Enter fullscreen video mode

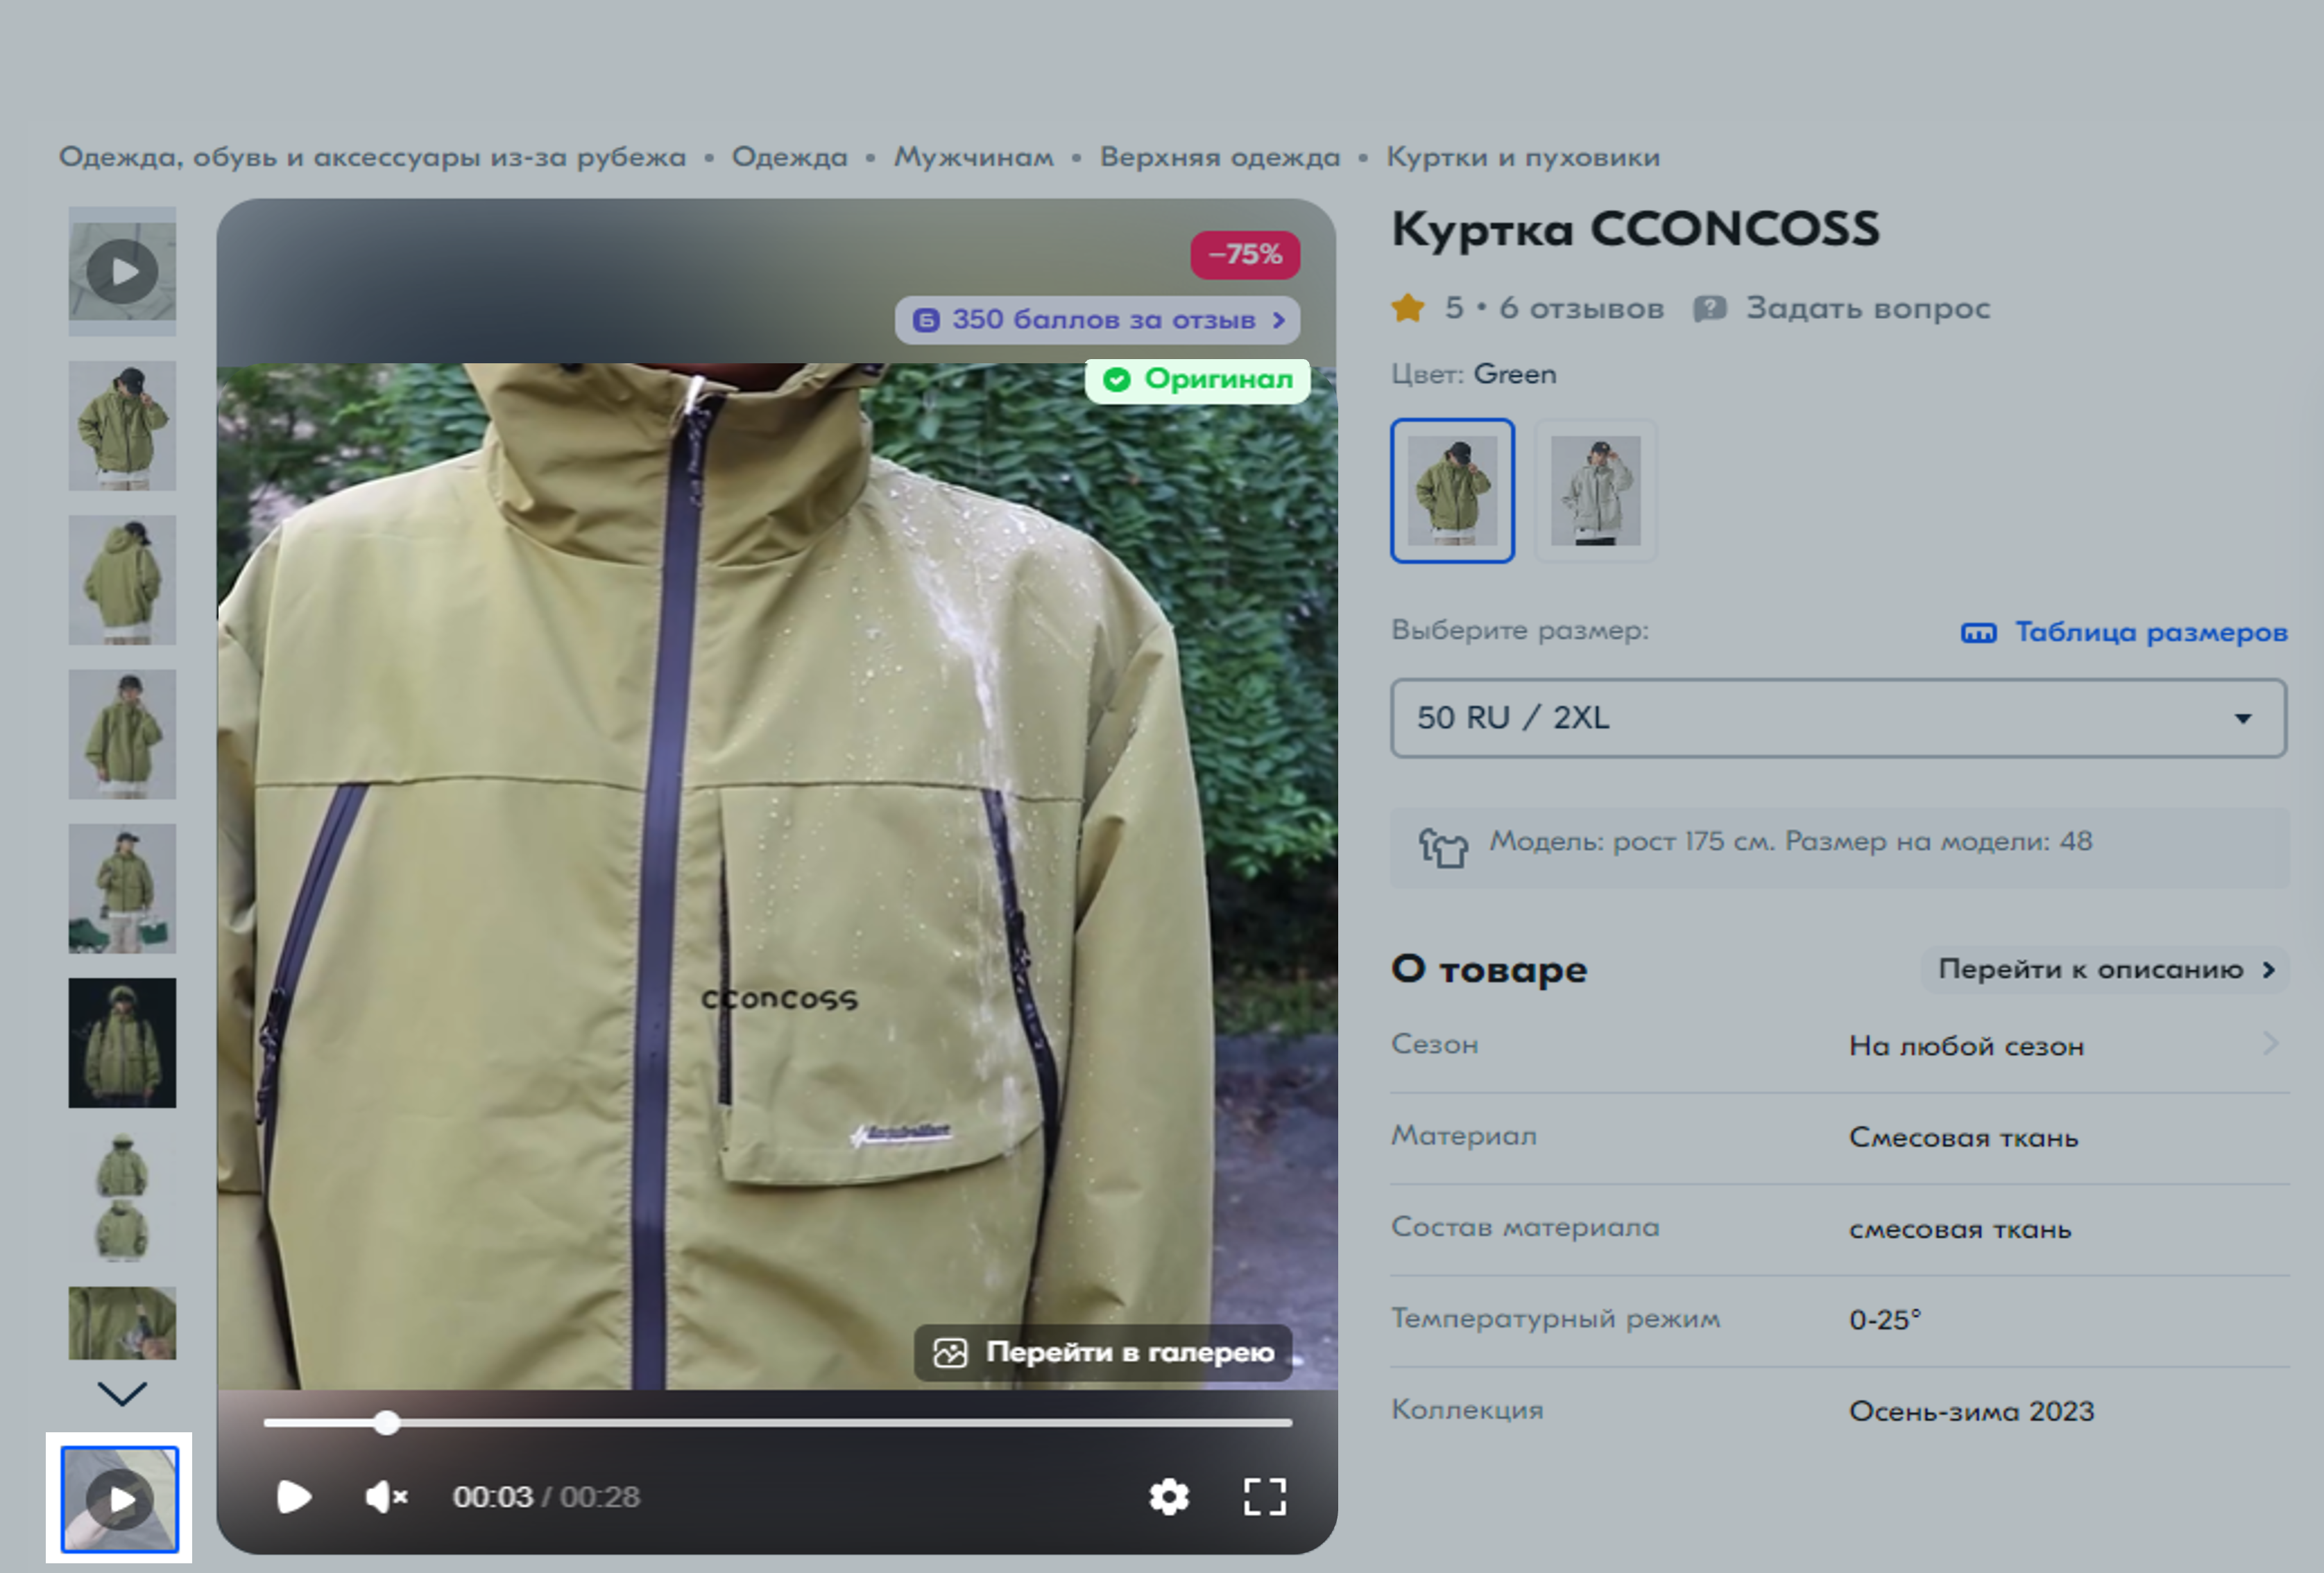click(1264, 1496)
